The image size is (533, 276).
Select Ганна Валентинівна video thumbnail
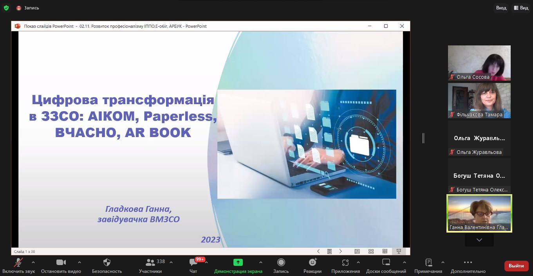point(479,213)
